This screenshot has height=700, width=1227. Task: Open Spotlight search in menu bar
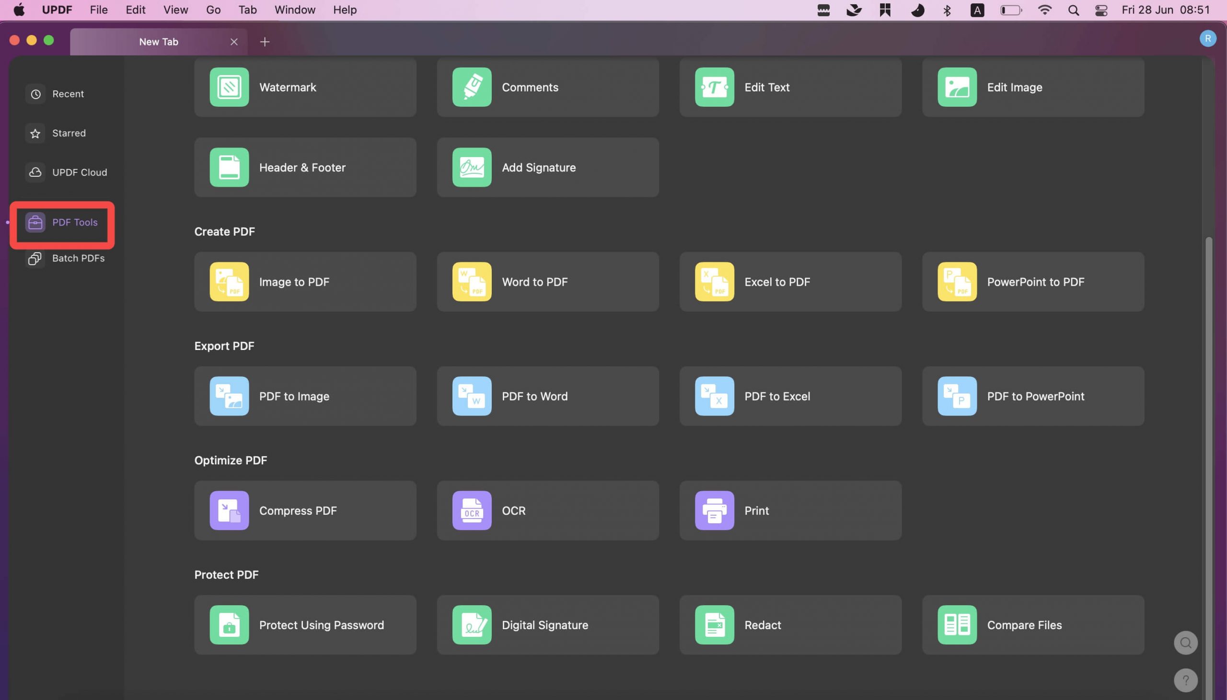coord(1073,10)
